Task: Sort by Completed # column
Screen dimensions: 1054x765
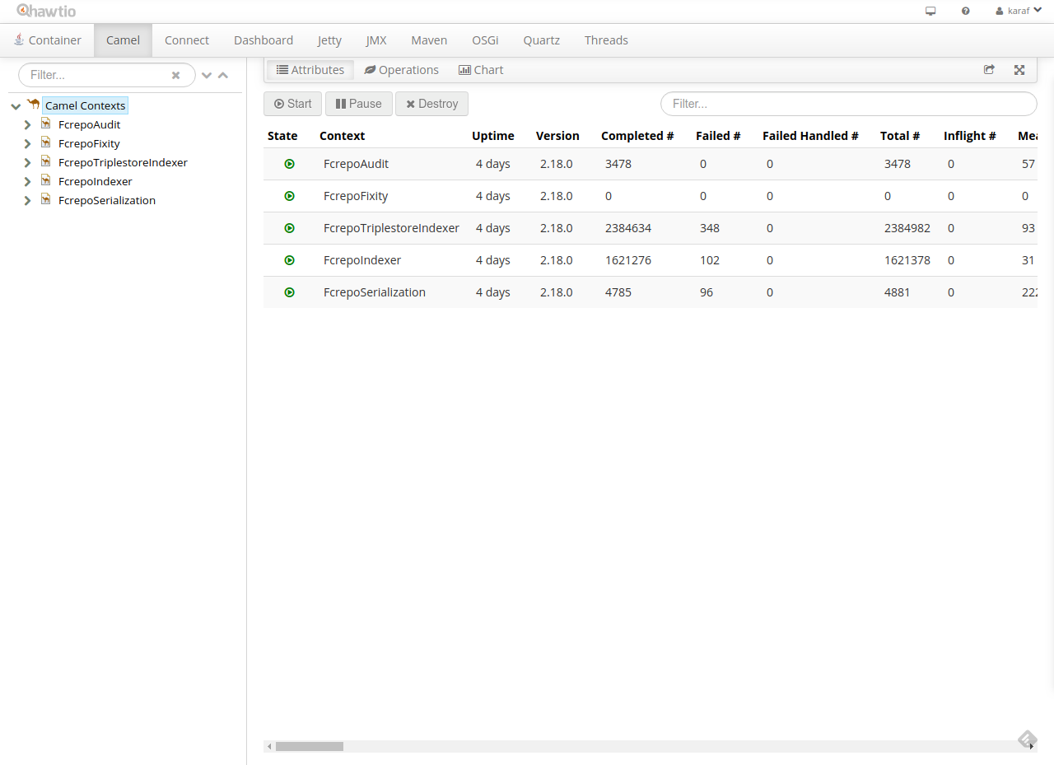Action: (637, 136)
